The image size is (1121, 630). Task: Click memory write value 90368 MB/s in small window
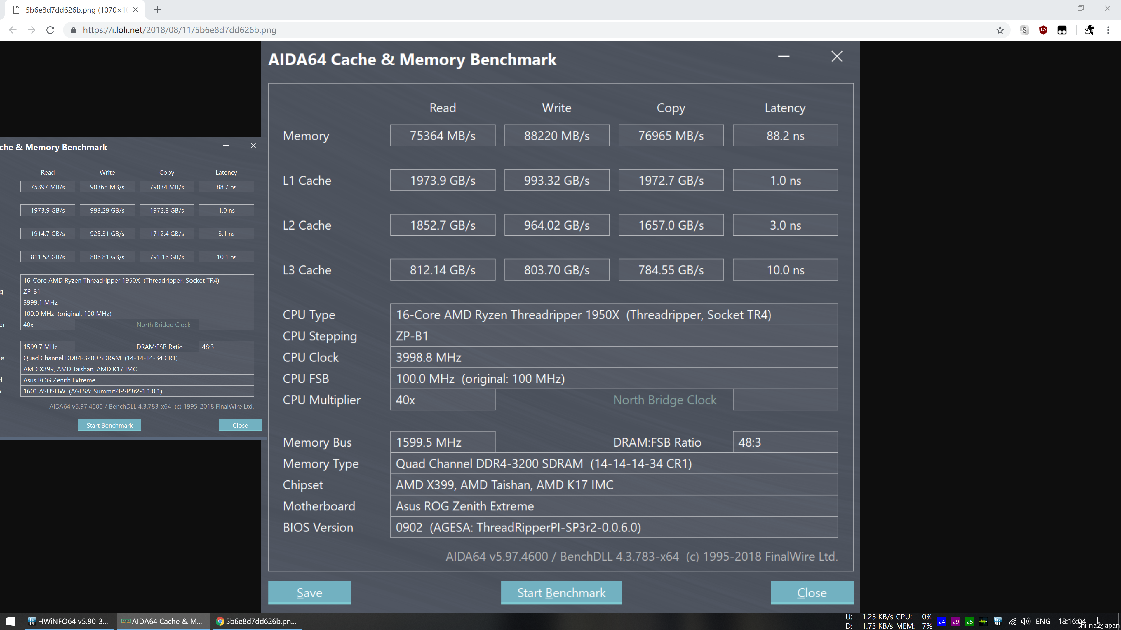107,187
